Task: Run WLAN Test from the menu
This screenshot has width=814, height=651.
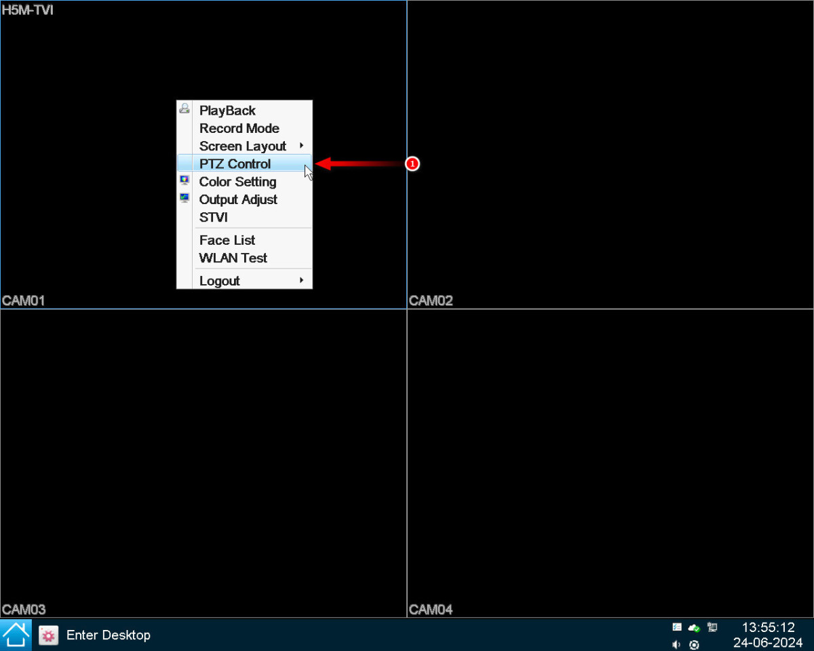Action: pos(233,258)
